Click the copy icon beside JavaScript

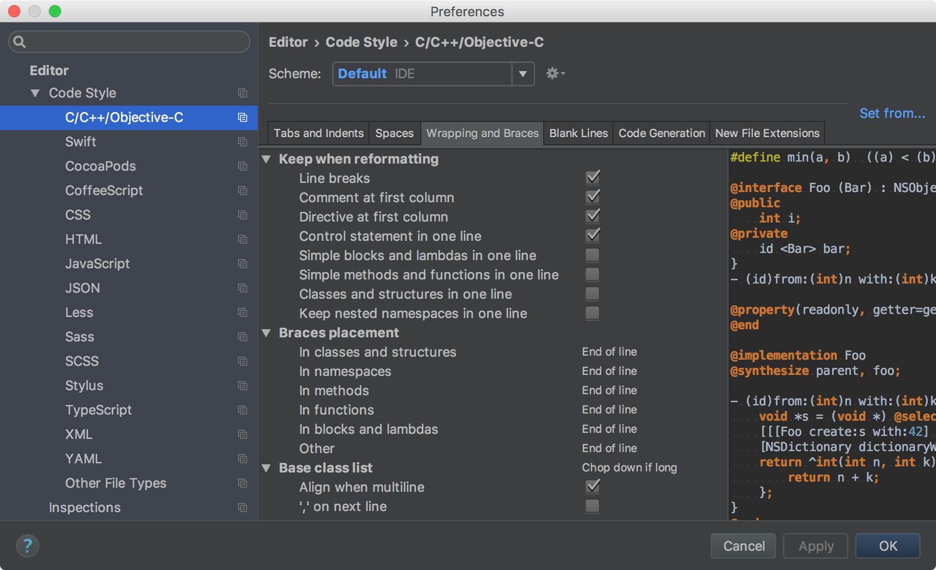tap(243, 264)
